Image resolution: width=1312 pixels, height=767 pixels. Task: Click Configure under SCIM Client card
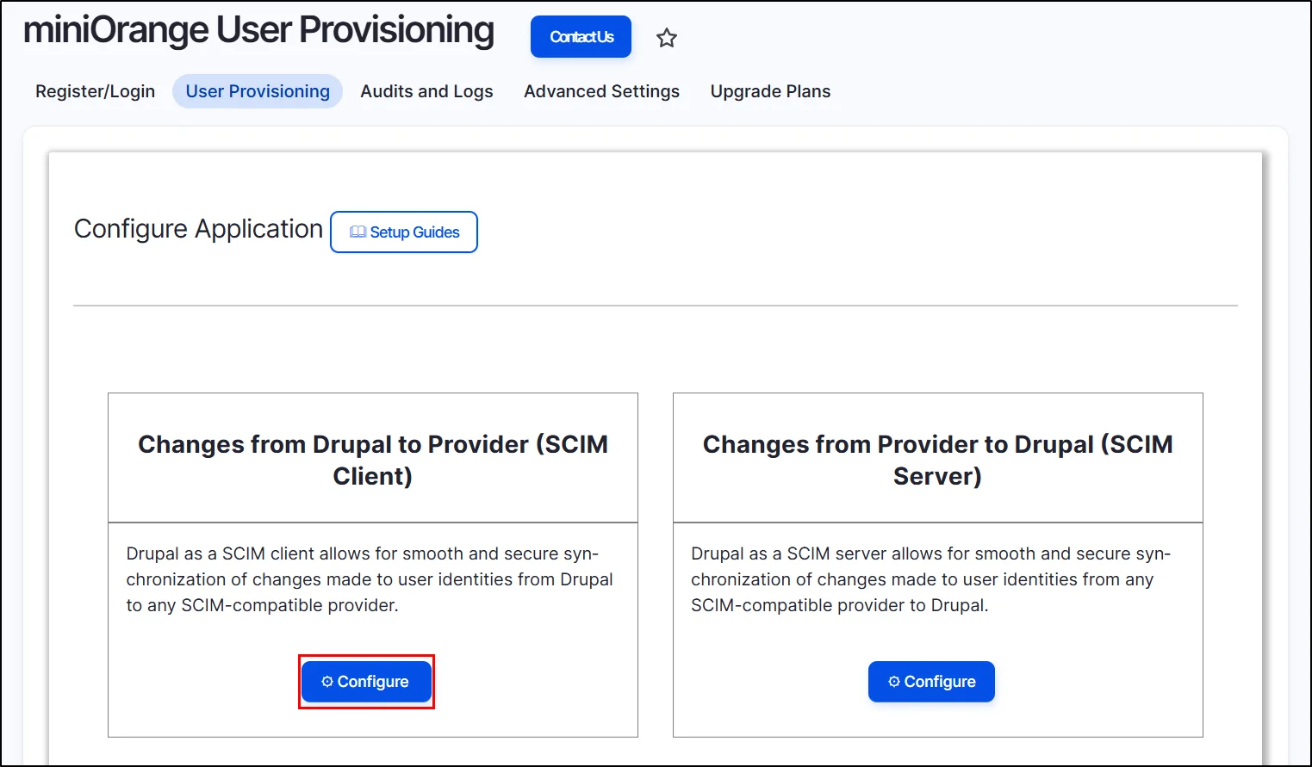coord(366,682)
